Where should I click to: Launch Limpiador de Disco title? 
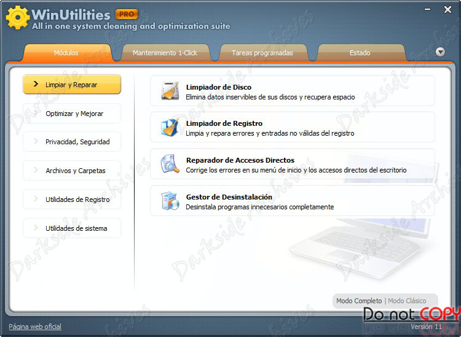(x=219, y=87)
